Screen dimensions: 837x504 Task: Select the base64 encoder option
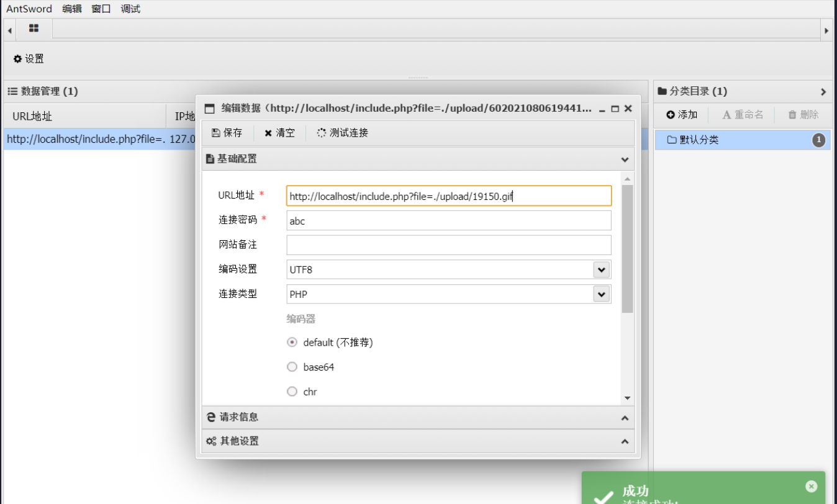292,367
